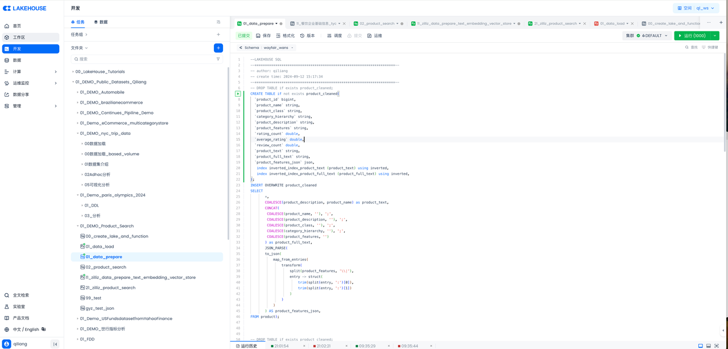Collapse the sidebar using the bottom-left arrow icon
The image size is (728, 349).
coord(55,344)
